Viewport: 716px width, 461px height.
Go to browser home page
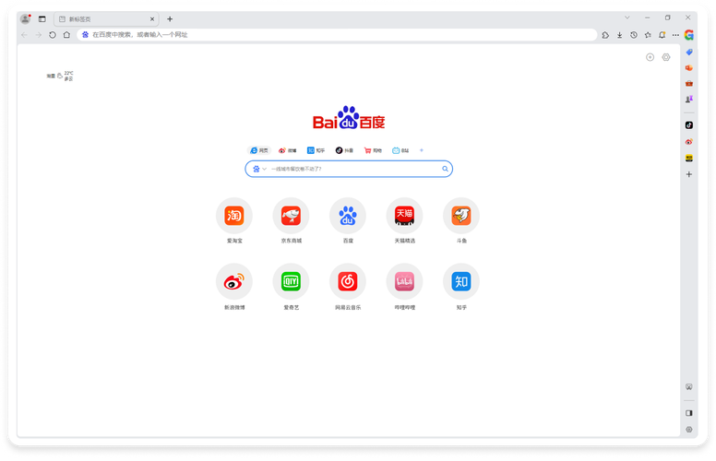click(66, 35)
